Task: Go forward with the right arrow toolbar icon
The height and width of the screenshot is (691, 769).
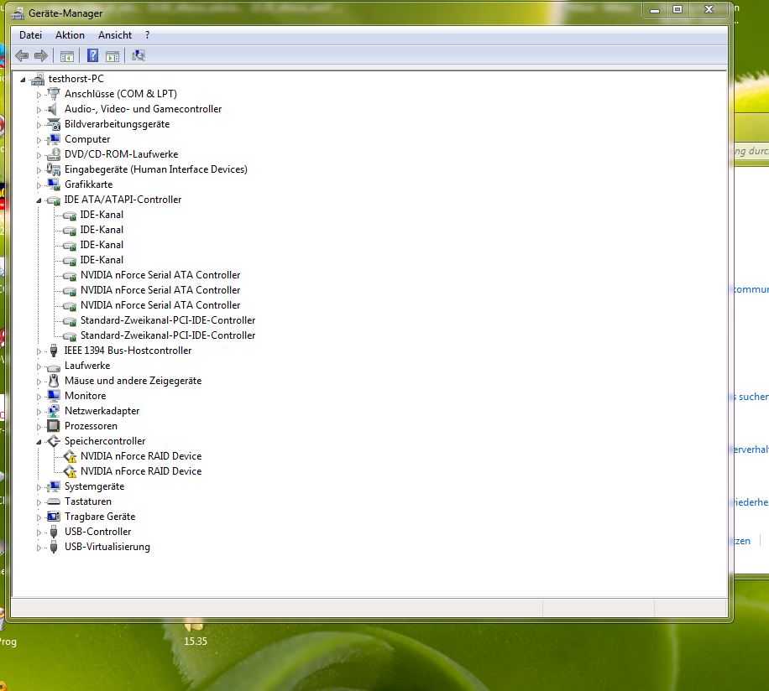Action: point(41,56)
